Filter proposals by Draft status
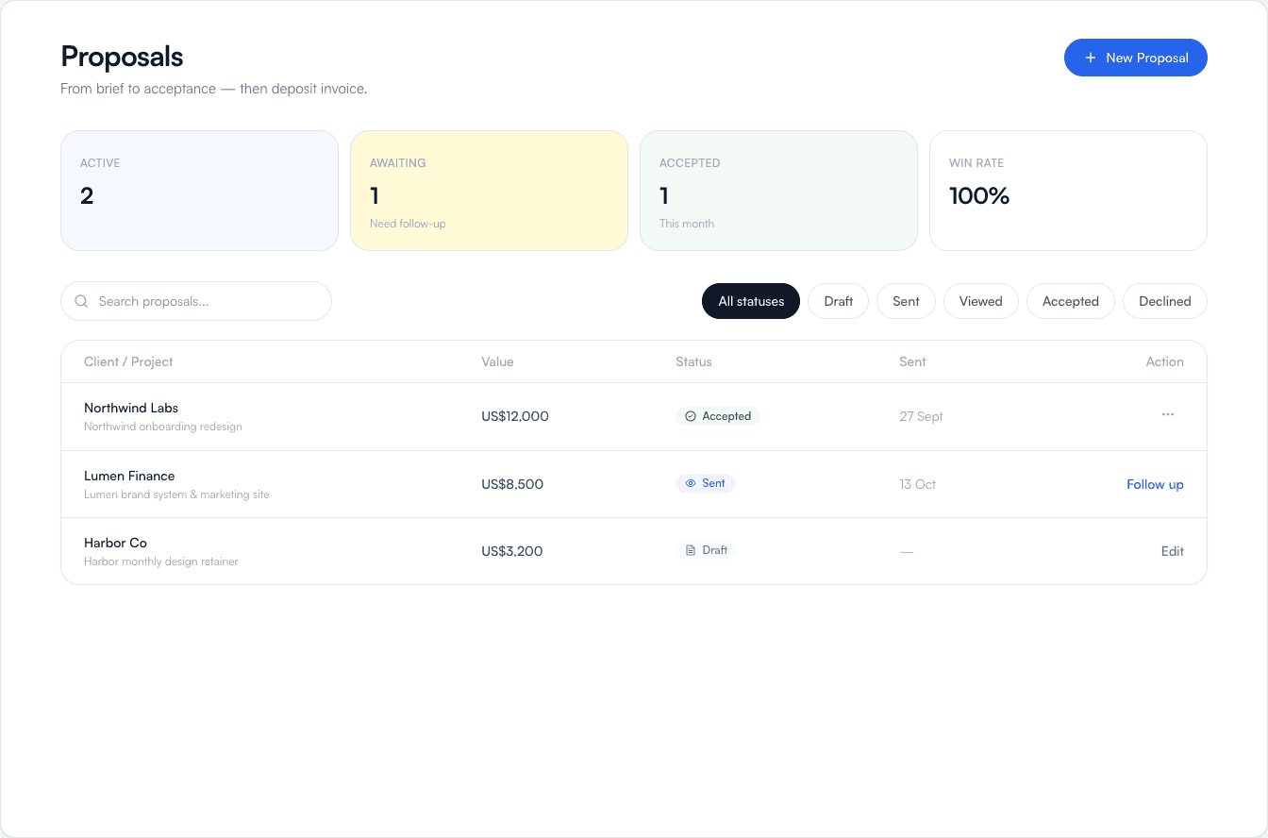 (838, 301)
